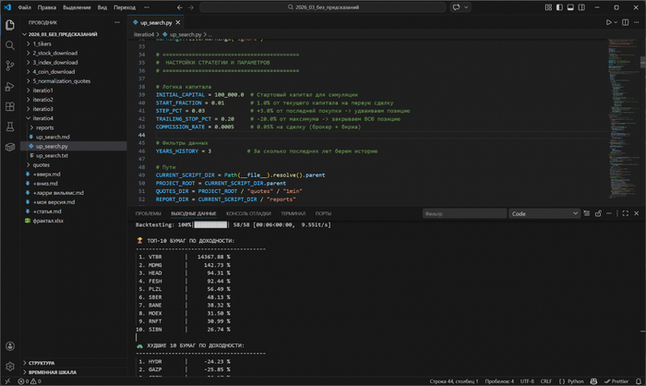Open the chat dropdown chevron
This screenshot has width=646, height=386.
[466, 7]
